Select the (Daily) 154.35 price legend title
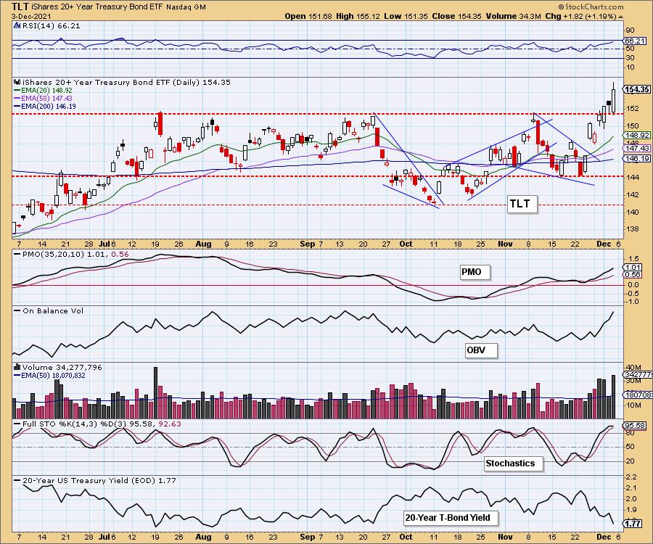 coord(126,83)
